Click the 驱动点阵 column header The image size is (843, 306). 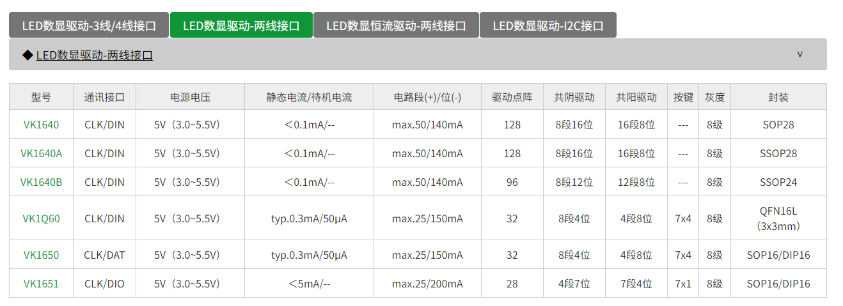click(512, 97)
